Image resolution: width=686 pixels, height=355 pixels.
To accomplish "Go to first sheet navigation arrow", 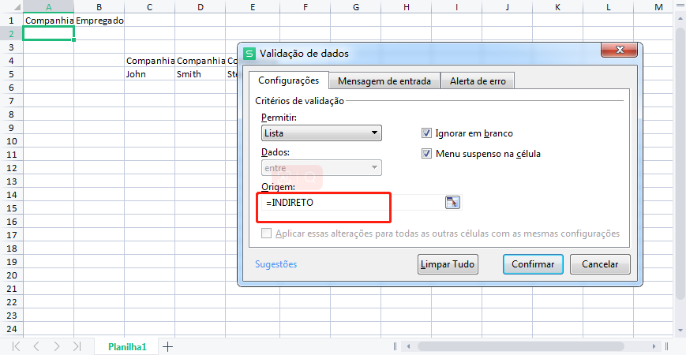I will point(17,346).
